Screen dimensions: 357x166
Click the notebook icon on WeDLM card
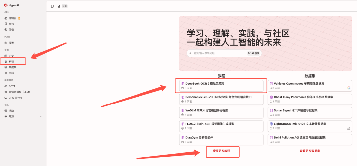click(x=183, y=110)
